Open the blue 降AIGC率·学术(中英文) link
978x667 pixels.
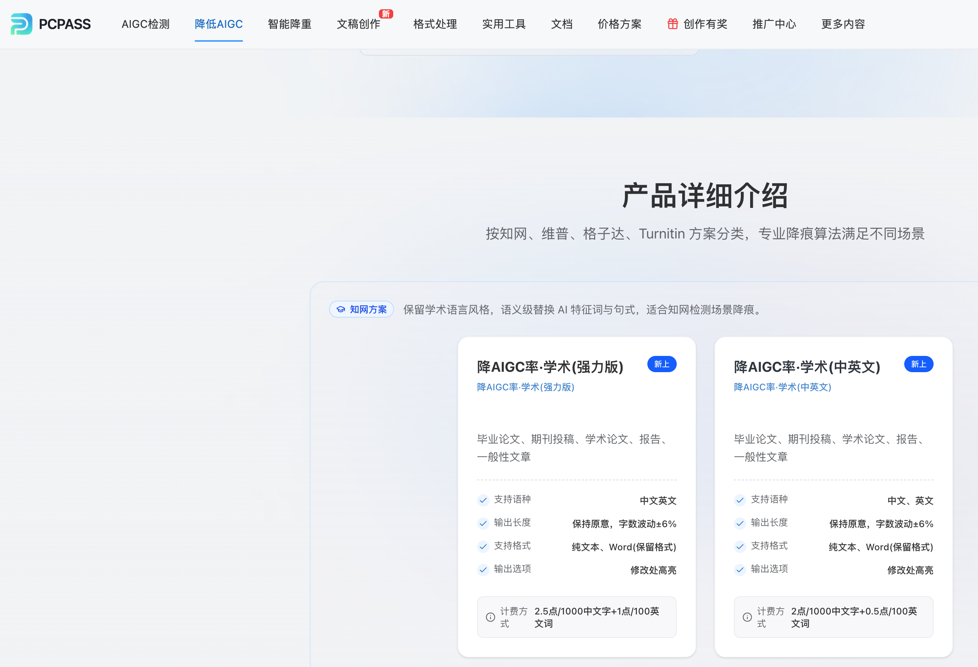[783, 387]
